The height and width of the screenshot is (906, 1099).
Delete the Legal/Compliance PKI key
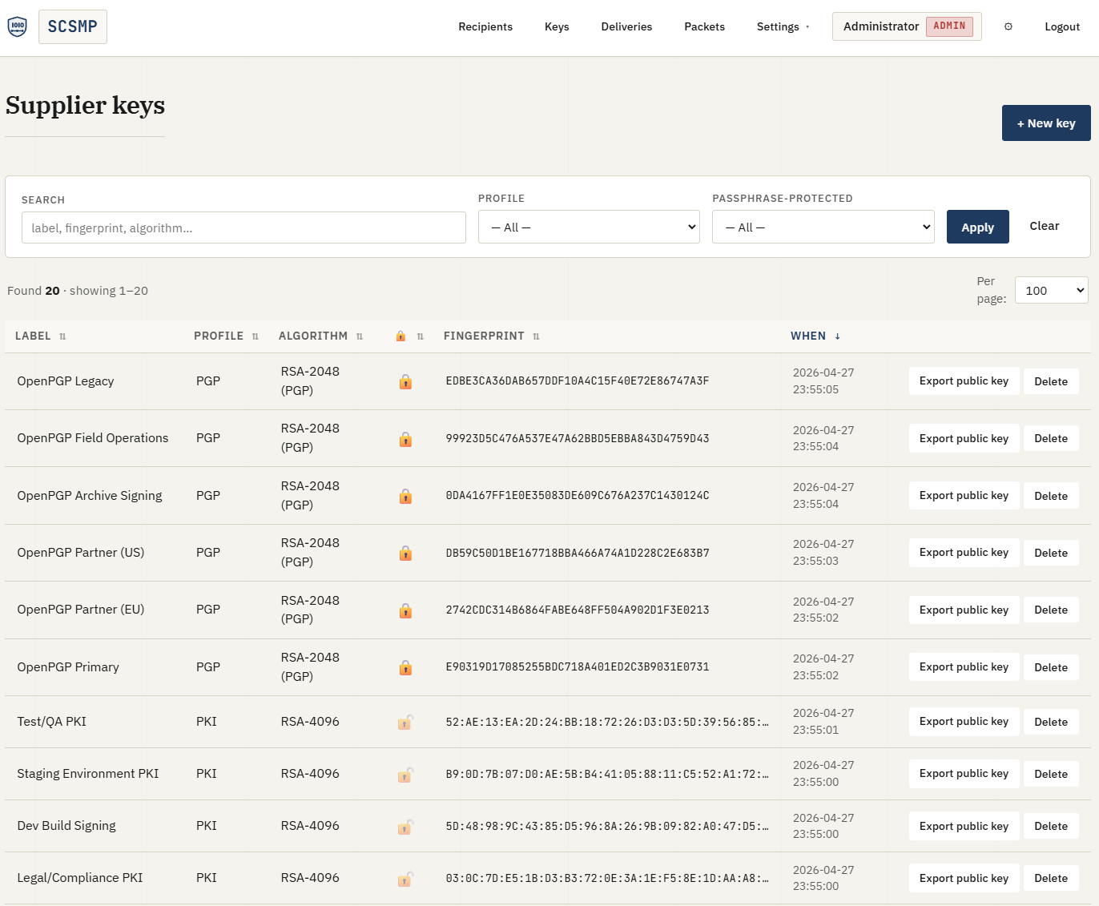tap(1051, 878)
